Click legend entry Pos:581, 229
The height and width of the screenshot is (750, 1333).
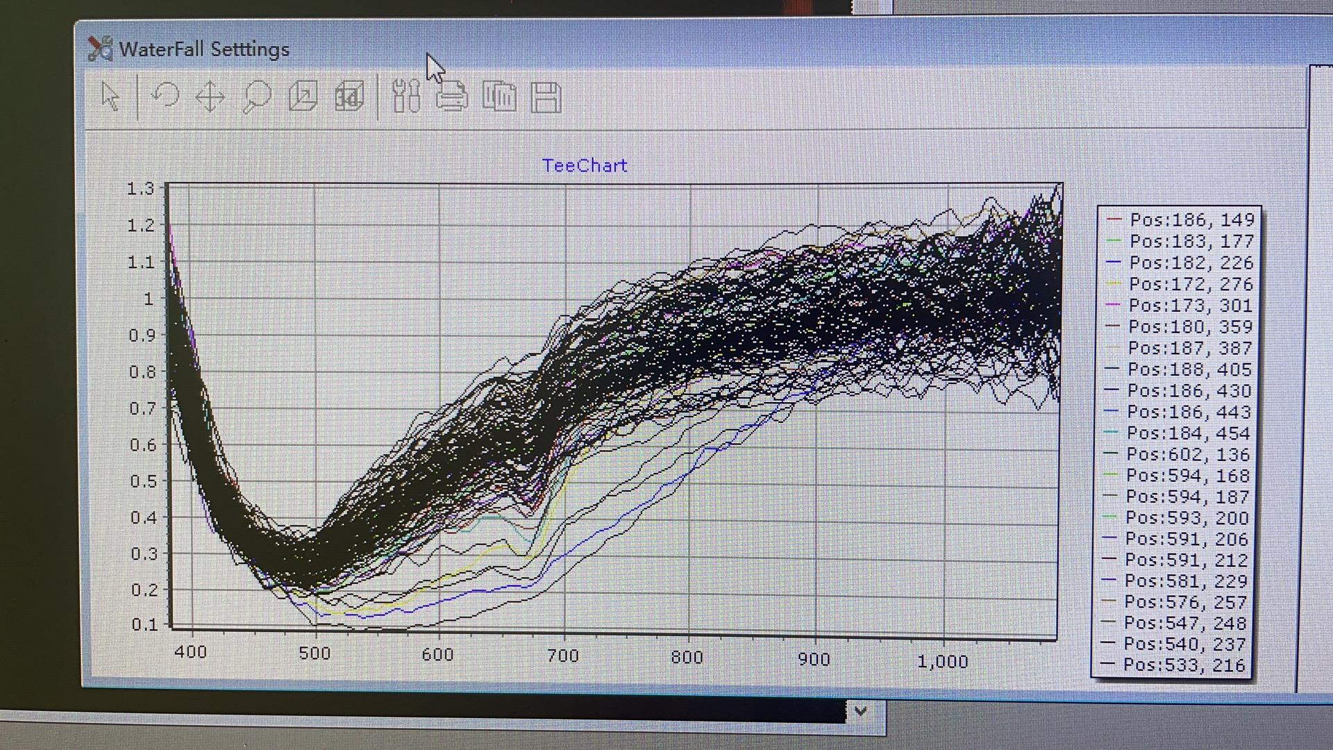click(x=1186, y=581)
